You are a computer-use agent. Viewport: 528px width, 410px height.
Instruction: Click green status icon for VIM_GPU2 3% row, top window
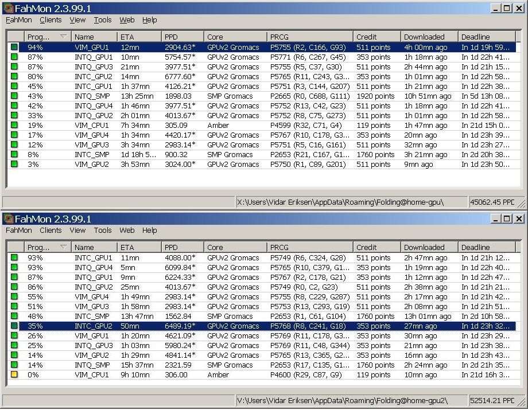(14, 164)
